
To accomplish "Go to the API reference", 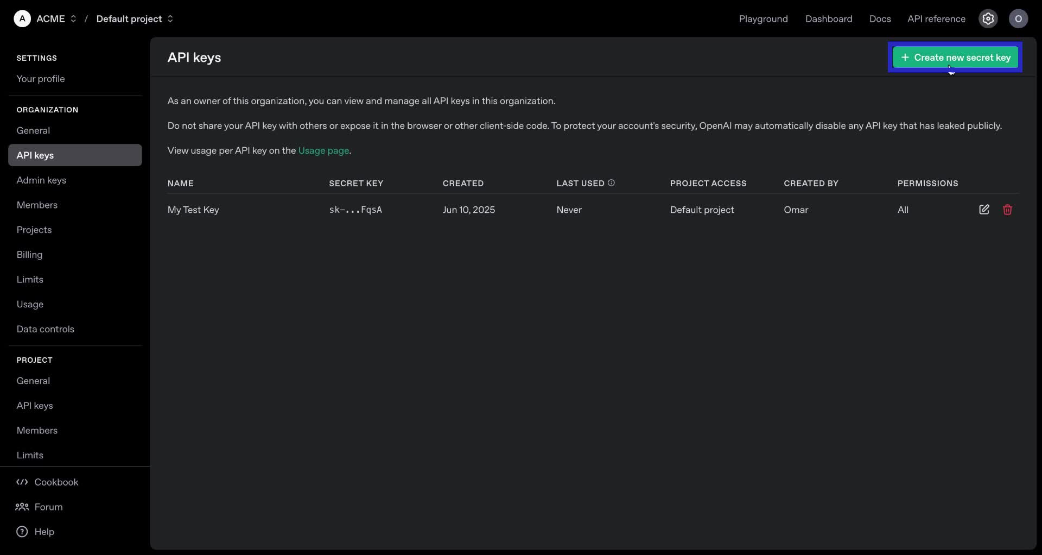I will pos(936,18).
